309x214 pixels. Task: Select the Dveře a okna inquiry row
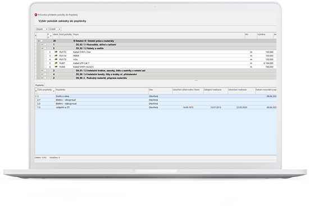point(156,96)
